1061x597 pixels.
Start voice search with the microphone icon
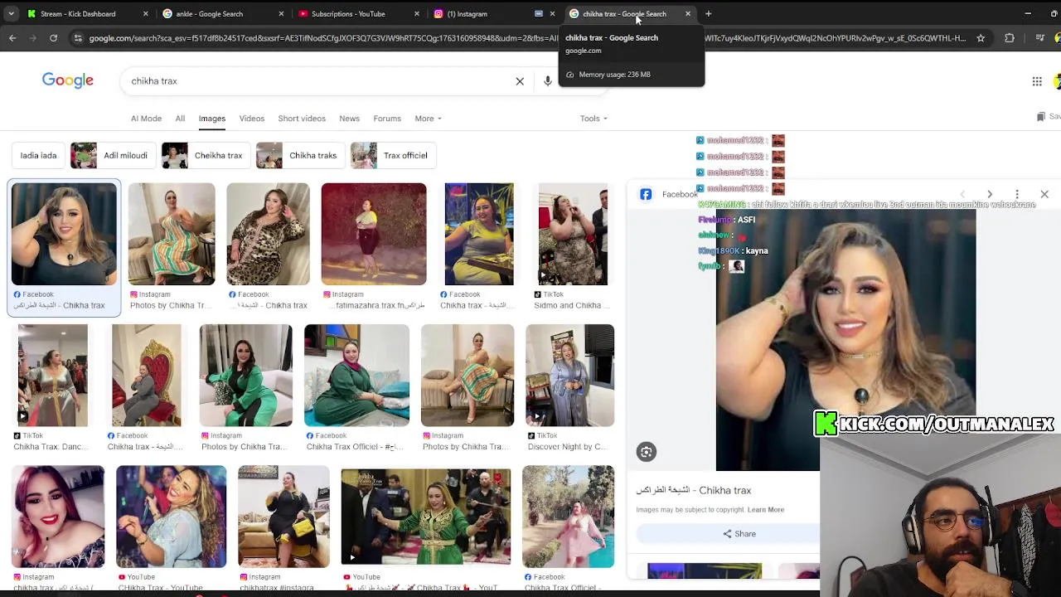[x=547, y=81]
